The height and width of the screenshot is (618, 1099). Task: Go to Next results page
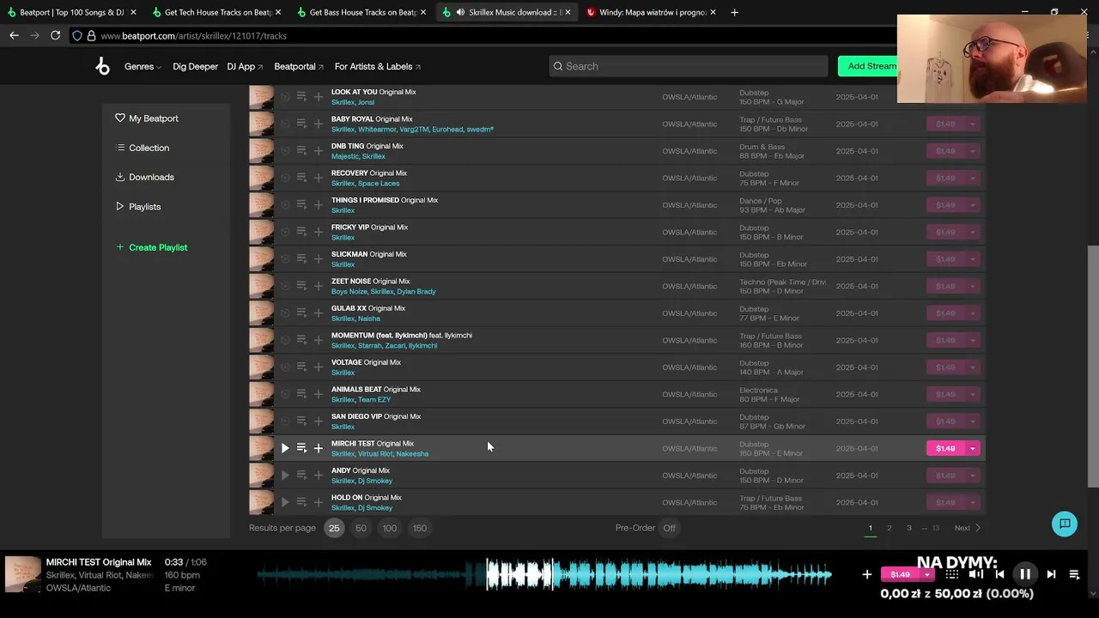967,528
